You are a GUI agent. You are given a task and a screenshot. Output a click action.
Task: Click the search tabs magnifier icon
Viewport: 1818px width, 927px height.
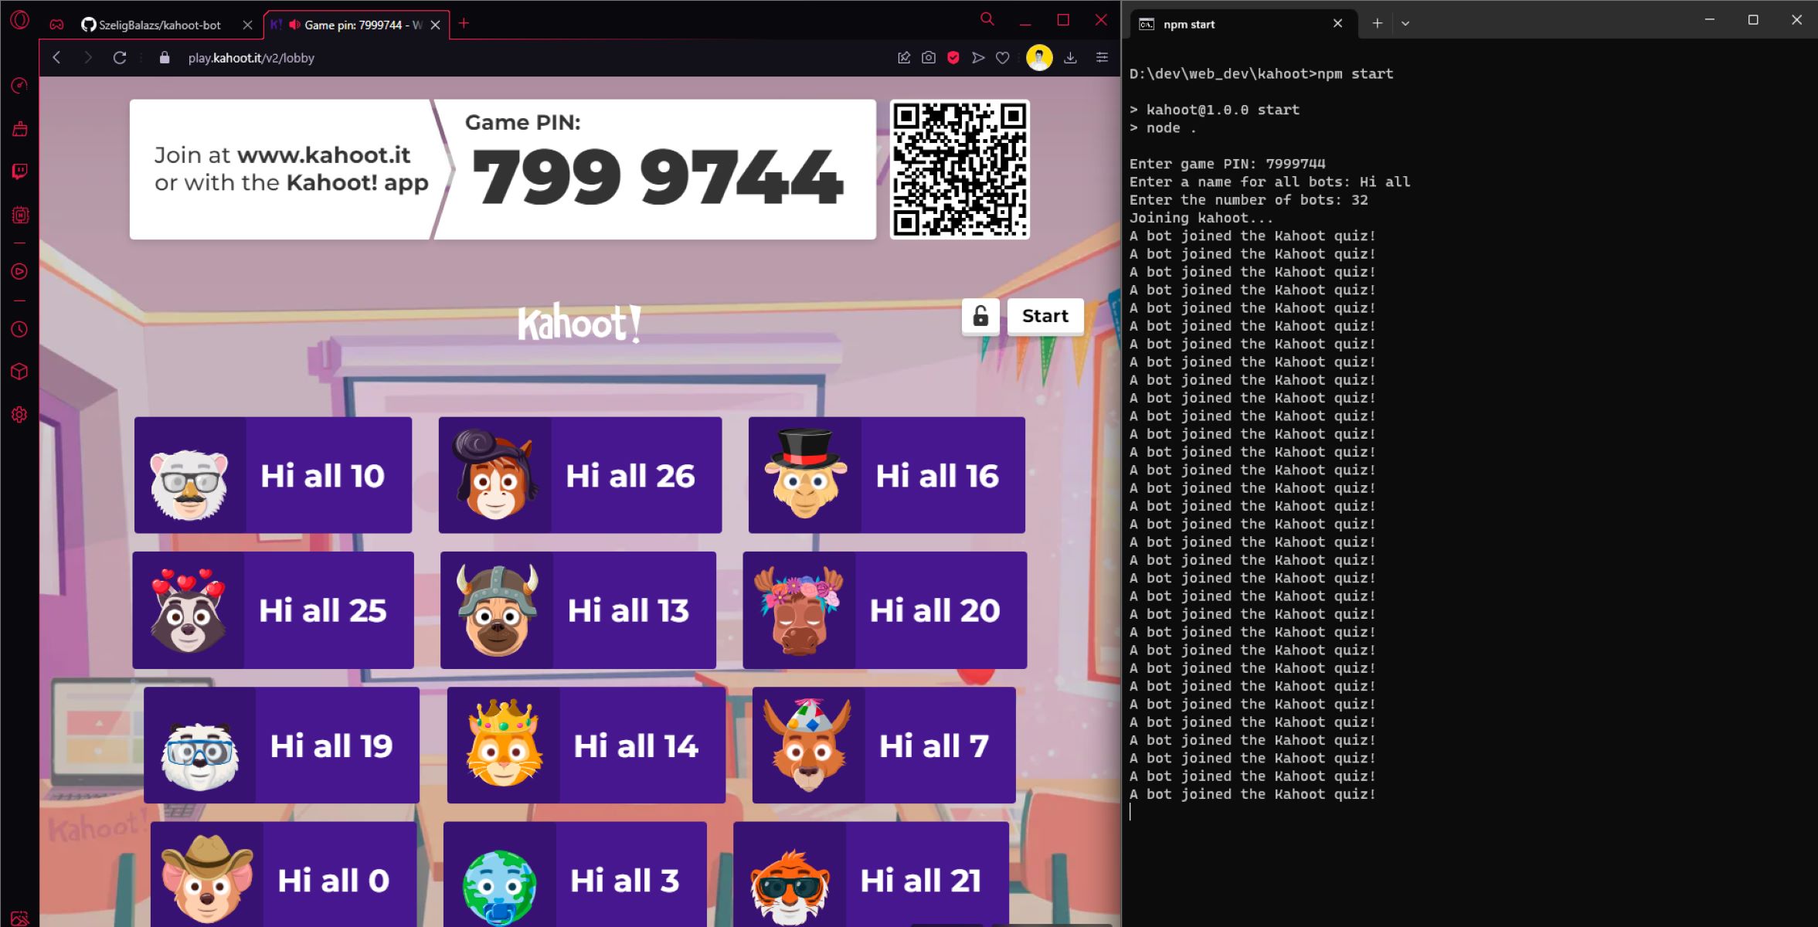pos(987,19)
